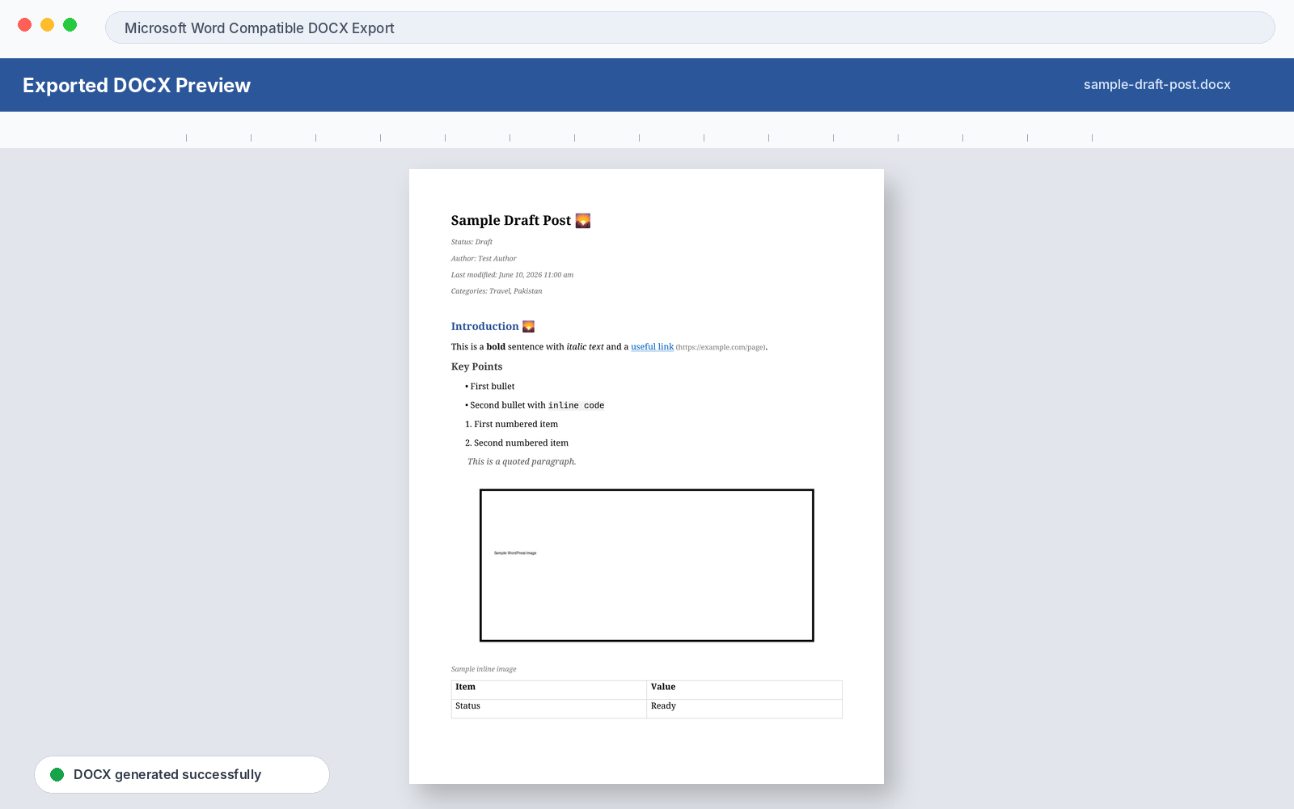Click the sample-draft-post.docx filename

1157,84
